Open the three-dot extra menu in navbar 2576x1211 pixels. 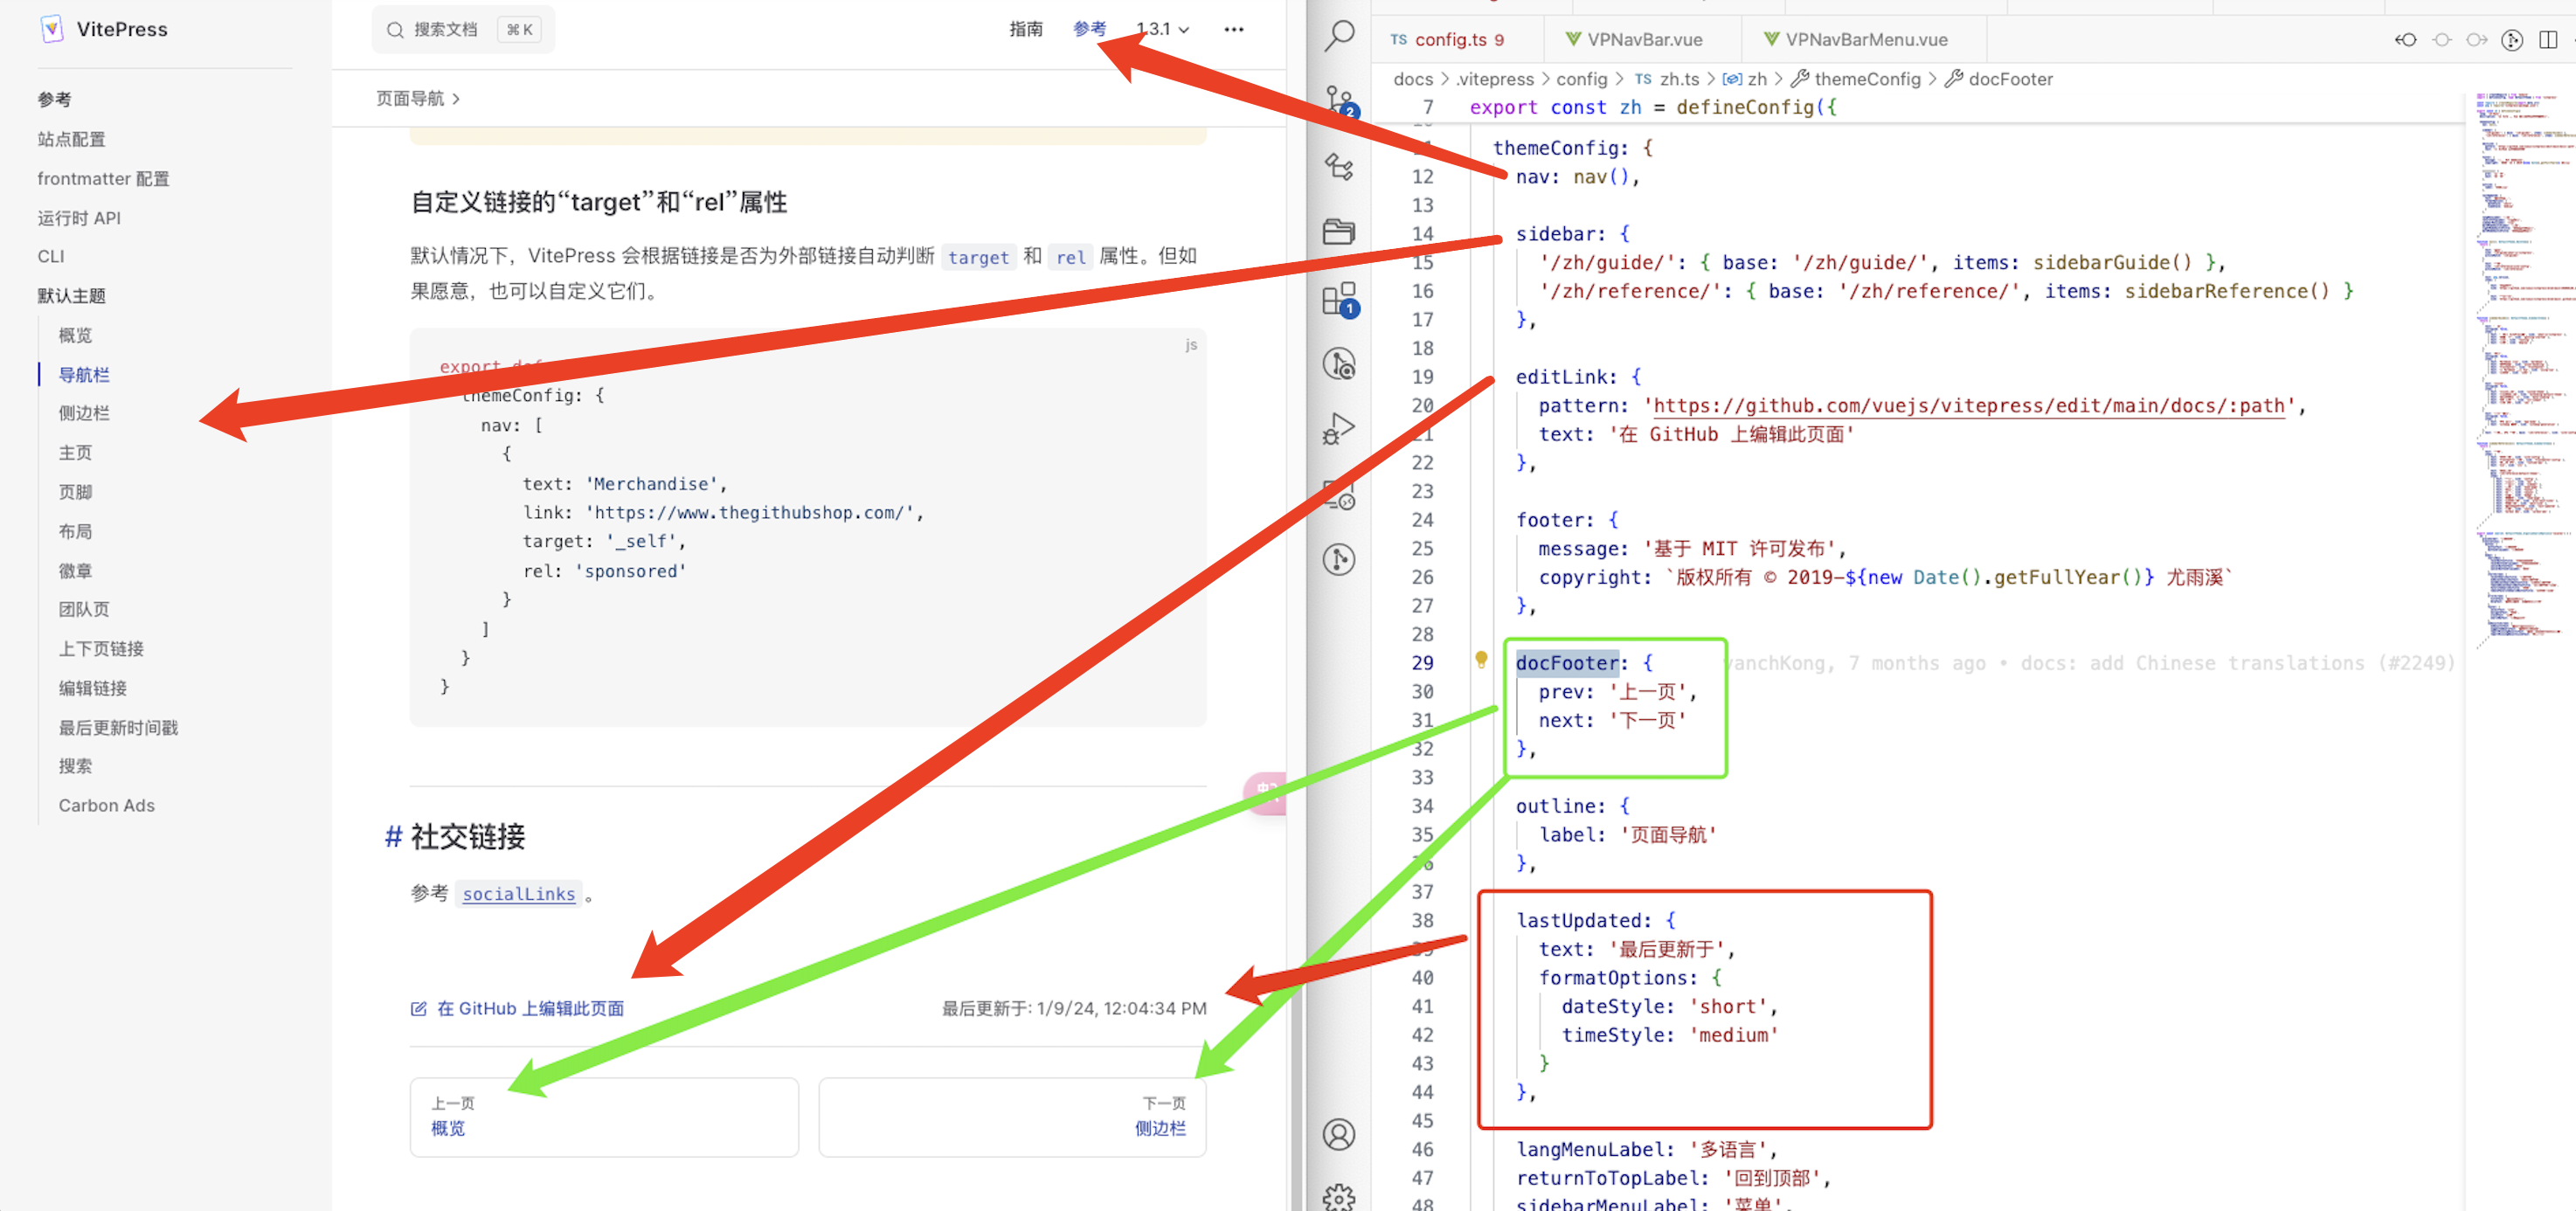(x=1234, y=30)
